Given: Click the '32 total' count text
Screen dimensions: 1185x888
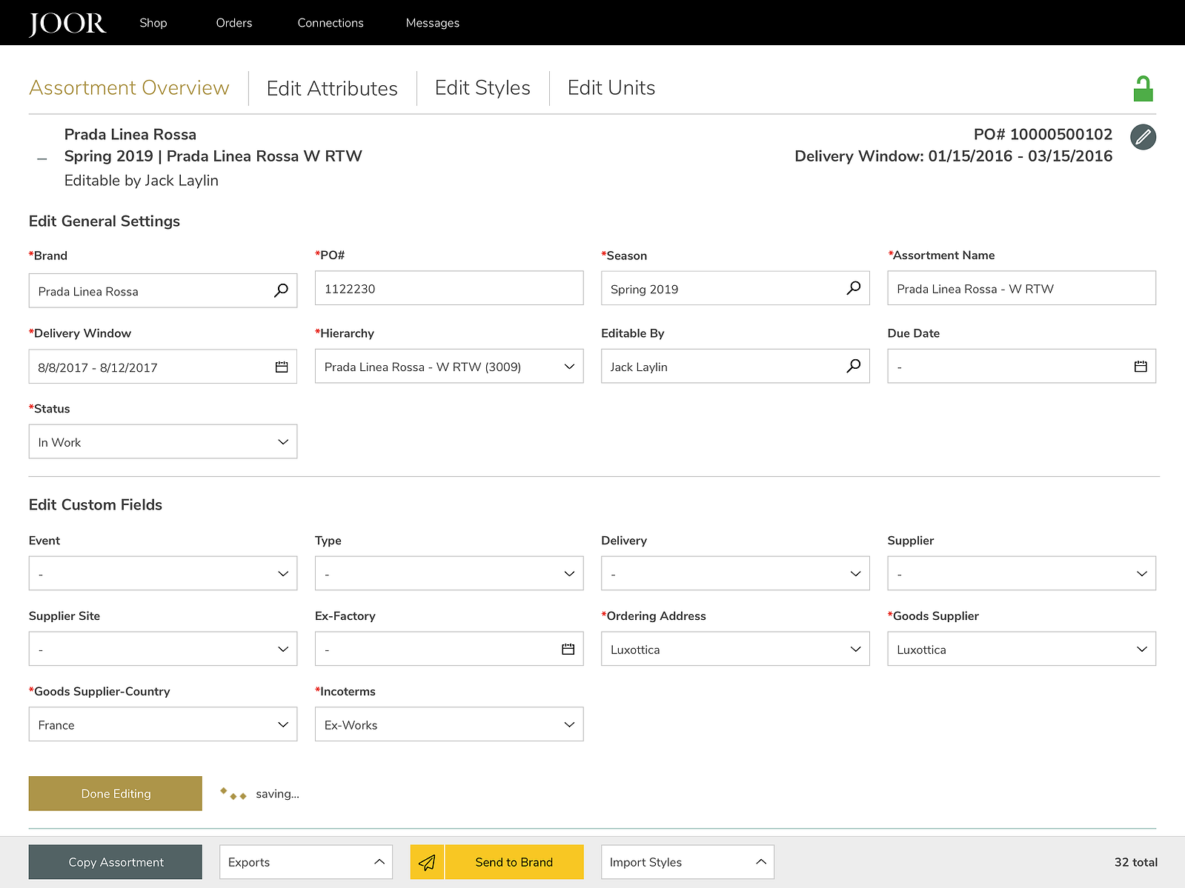Looking at the screenshot, I should click(x=1135, y=862).
